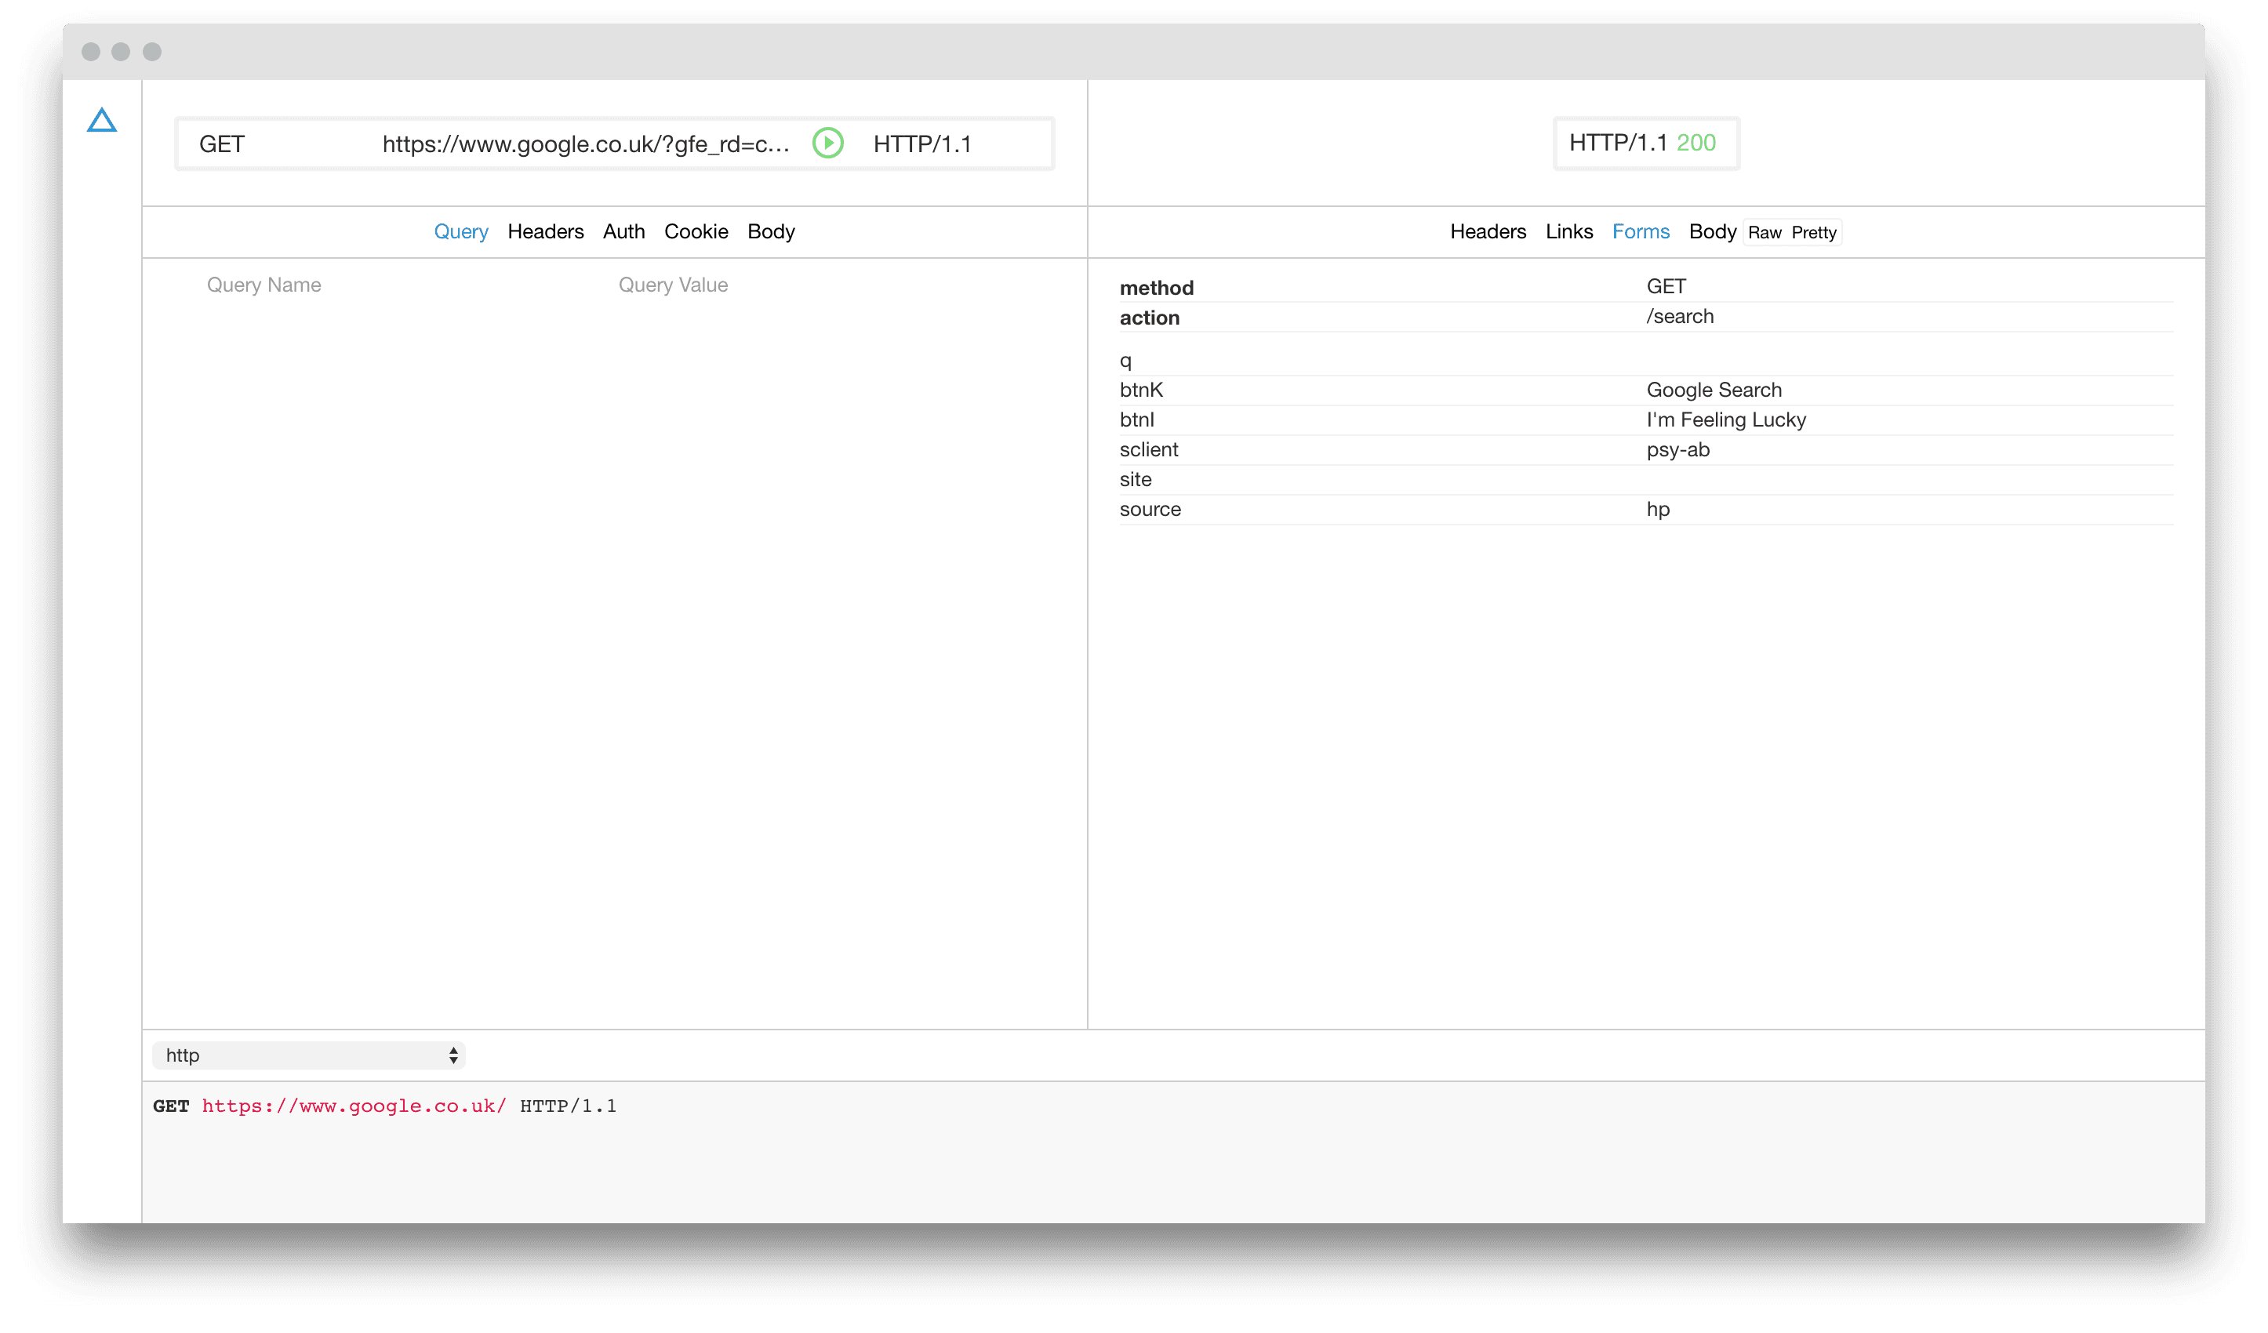This screenshot has width=2268, height=1333.
Task: Open the request Body tab
Action: (x=772, y=231)
